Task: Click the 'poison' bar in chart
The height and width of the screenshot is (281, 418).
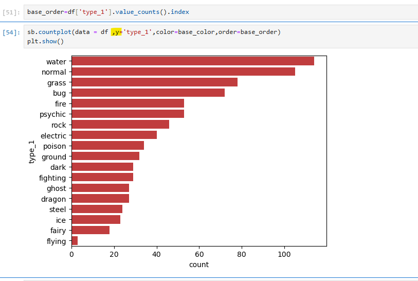Action: (x=108, y=146)
